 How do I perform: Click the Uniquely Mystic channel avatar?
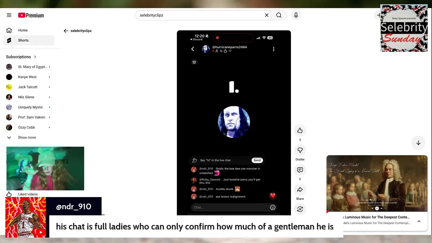coord(9,107)
